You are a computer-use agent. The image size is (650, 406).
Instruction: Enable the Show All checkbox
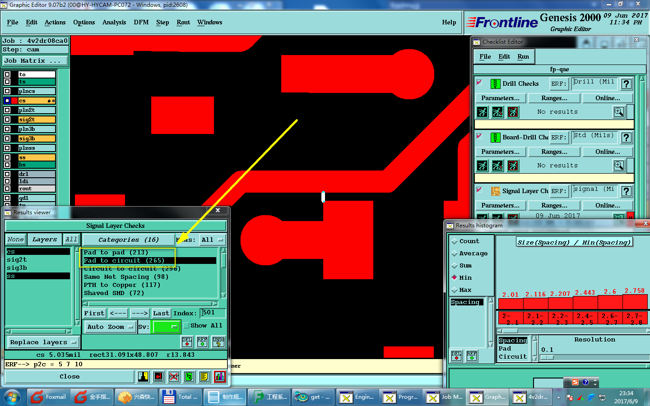pos(186,326)
